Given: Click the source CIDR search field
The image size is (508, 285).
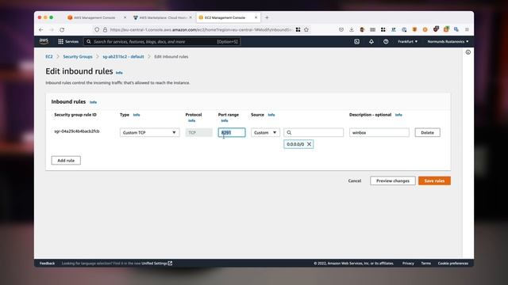Looking at the screenshot, I should click(x=314, y=132).
